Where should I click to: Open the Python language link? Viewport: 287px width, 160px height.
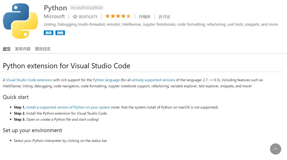(x=106, y=80)
